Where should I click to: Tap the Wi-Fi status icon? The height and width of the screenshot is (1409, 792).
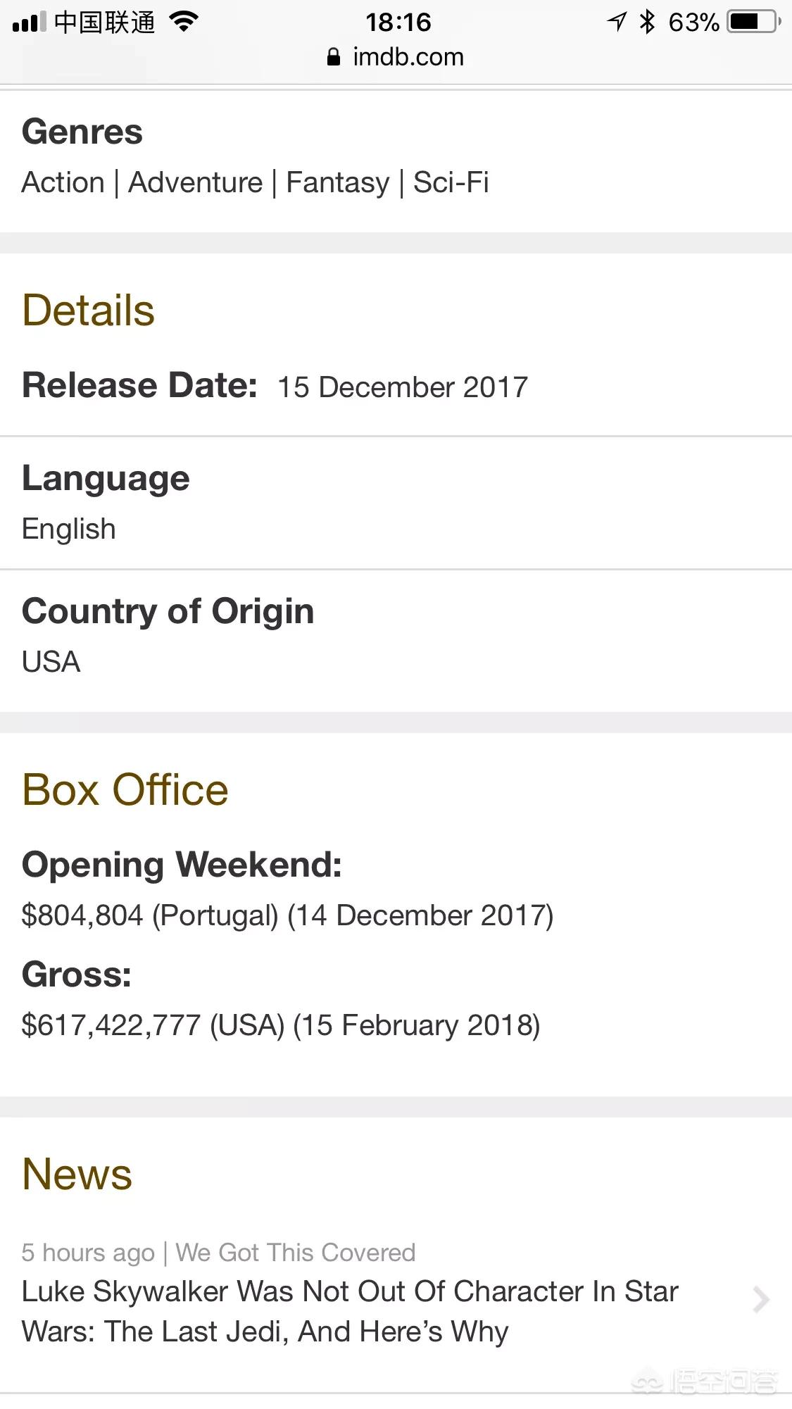pyautogui.click(x=184, y=23)
